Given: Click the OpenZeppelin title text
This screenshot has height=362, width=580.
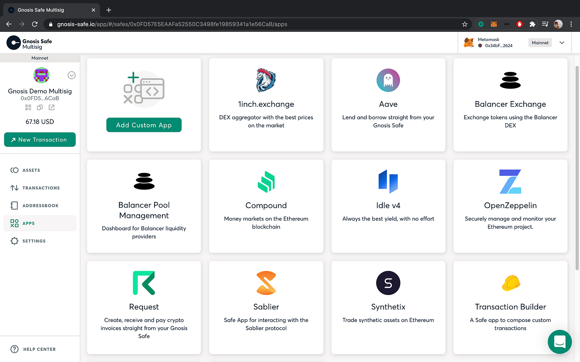Looking at the screenshot, I should point(510,206).
